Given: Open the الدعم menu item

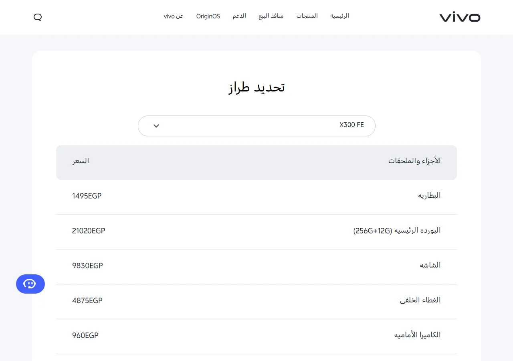Looking at the screenshot, I should 239,16.
